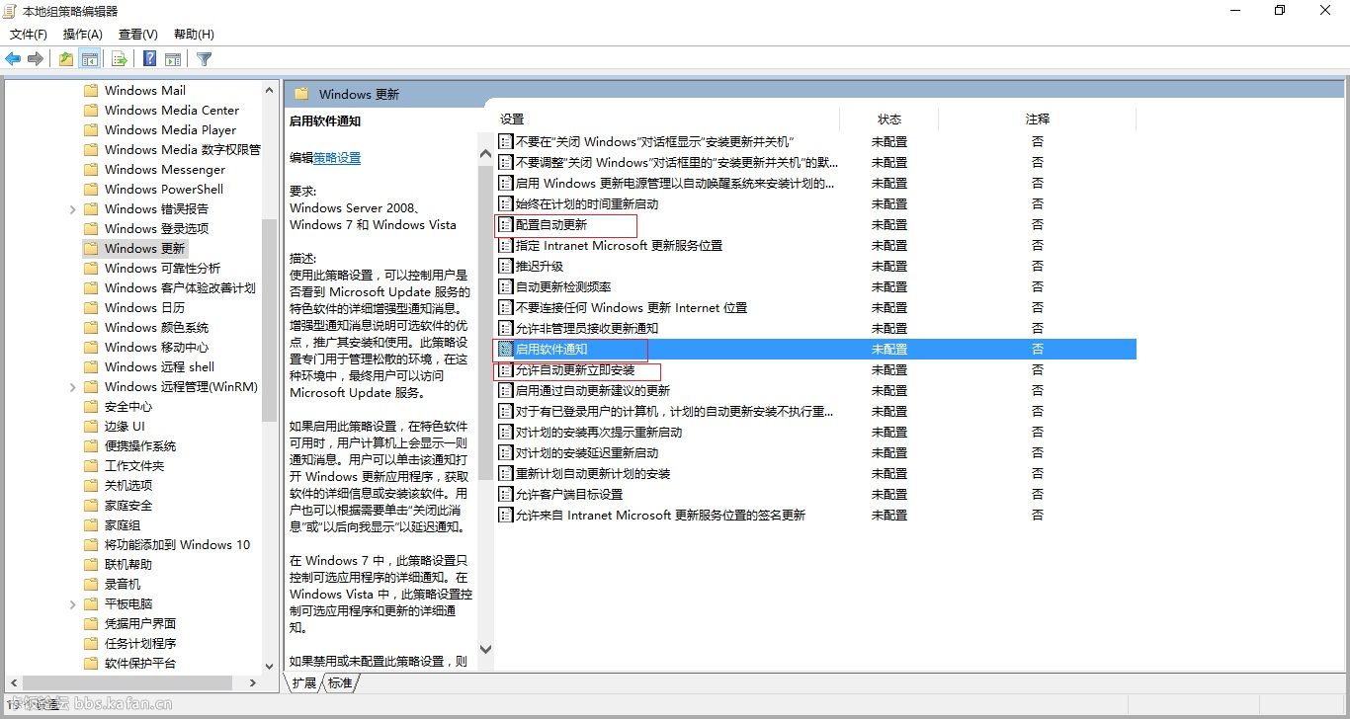The width and height of the screenshot is (1350, 719).
Task: Click the blue Back arrow in the toolbar
Action: click(13, 59)
